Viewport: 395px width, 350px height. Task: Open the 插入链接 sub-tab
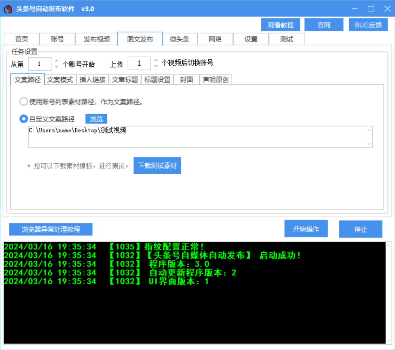(93, 80)
